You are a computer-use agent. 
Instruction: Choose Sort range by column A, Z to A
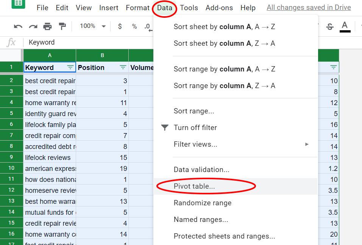point(236,86)
